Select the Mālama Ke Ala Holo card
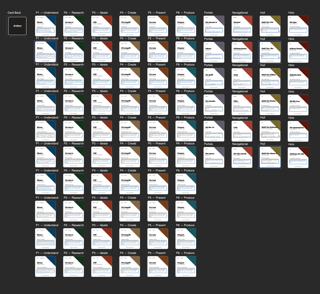 point(298,157)
